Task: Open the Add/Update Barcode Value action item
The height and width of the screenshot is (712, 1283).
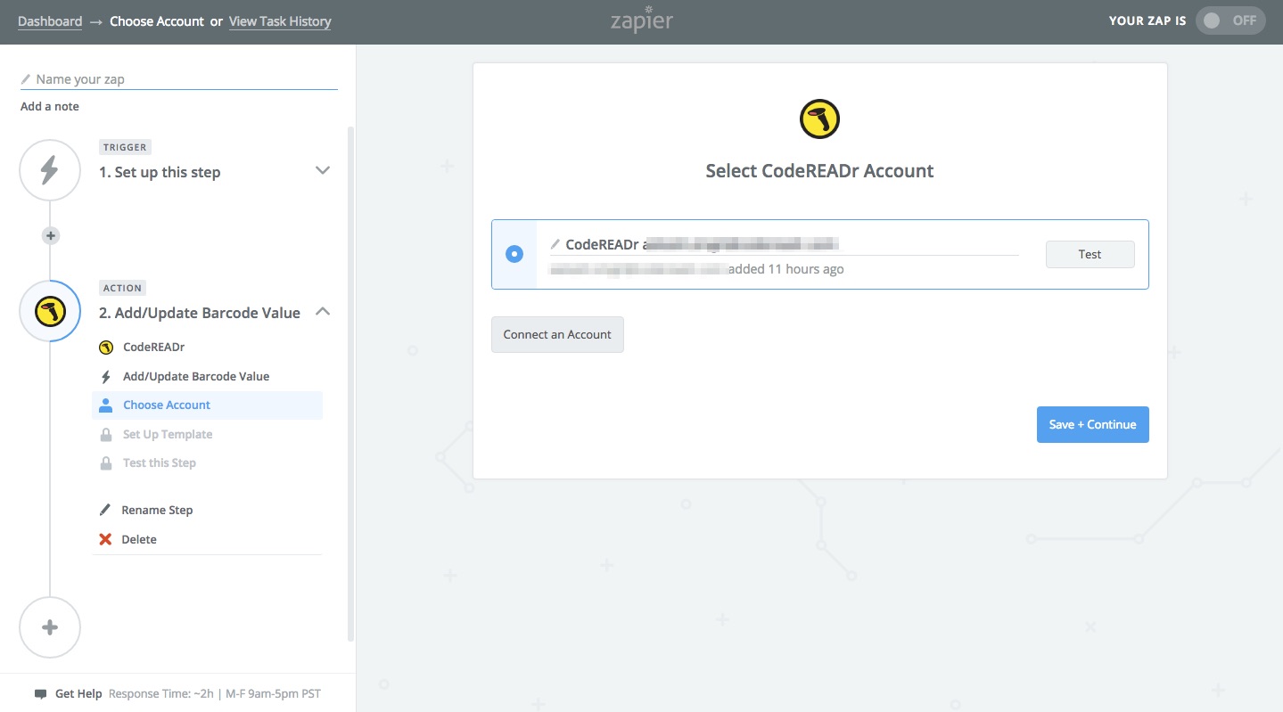Action: (x=207, y=377)
